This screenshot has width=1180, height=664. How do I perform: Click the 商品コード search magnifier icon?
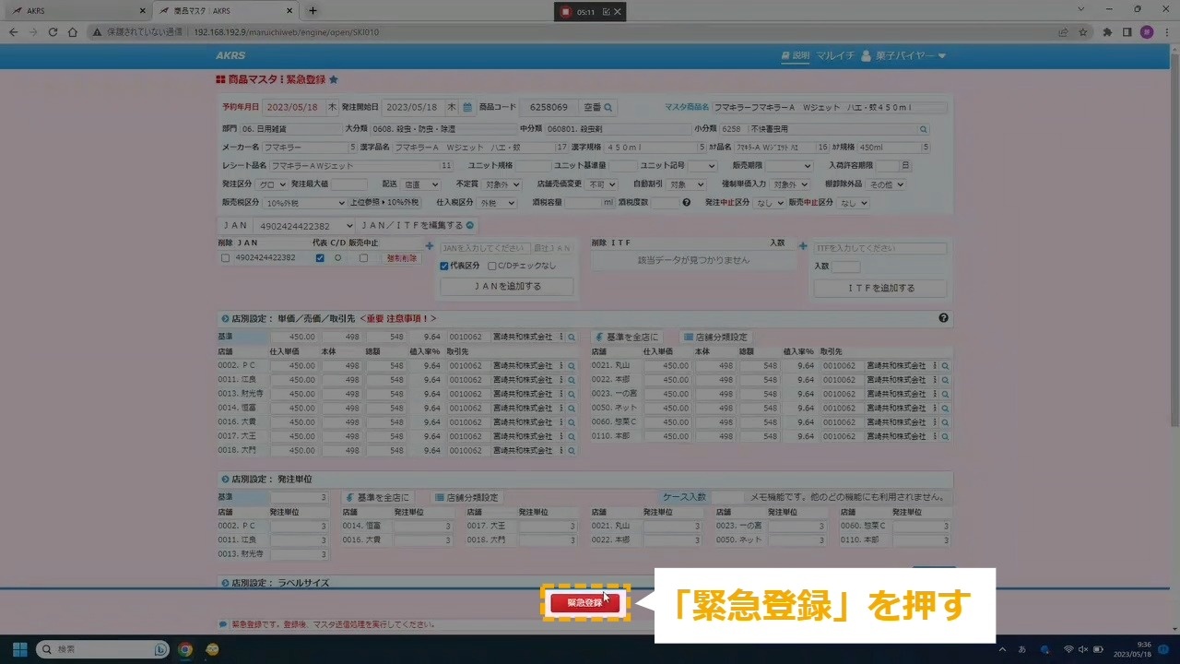pyautogui.click(x=608, y=108)
